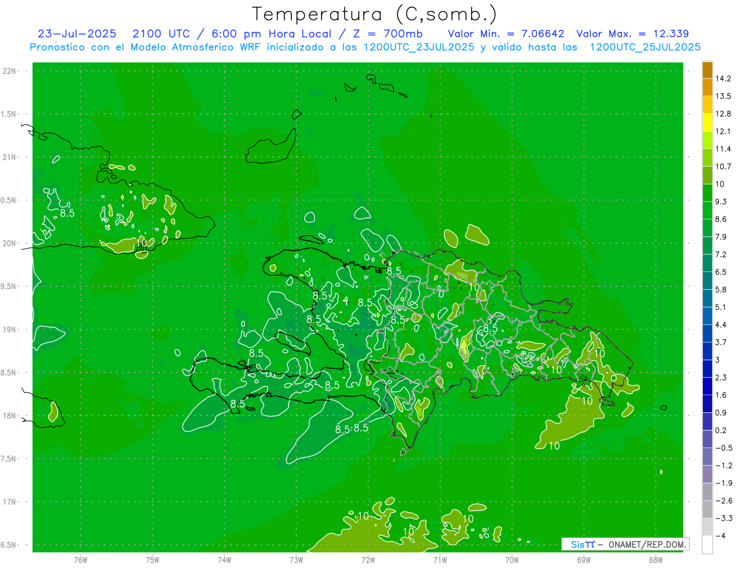Click the '71W' longitude axis label
The height and width of the screenshot is (568, 736).
(440, 559)
